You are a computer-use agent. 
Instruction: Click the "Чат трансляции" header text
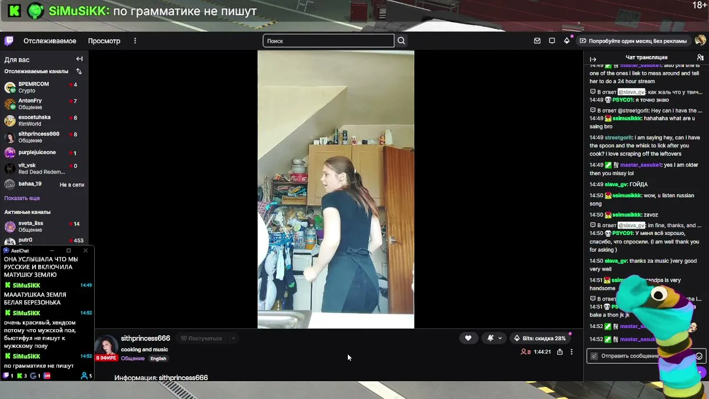[x=646, y=57]
